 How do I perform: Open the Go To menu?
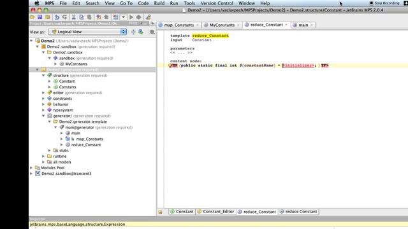click(126, 3)
